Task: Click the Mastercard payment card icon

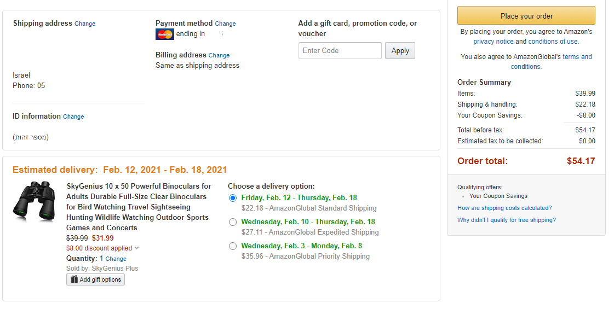Action: pyautogui.click(x=165, y=34)
